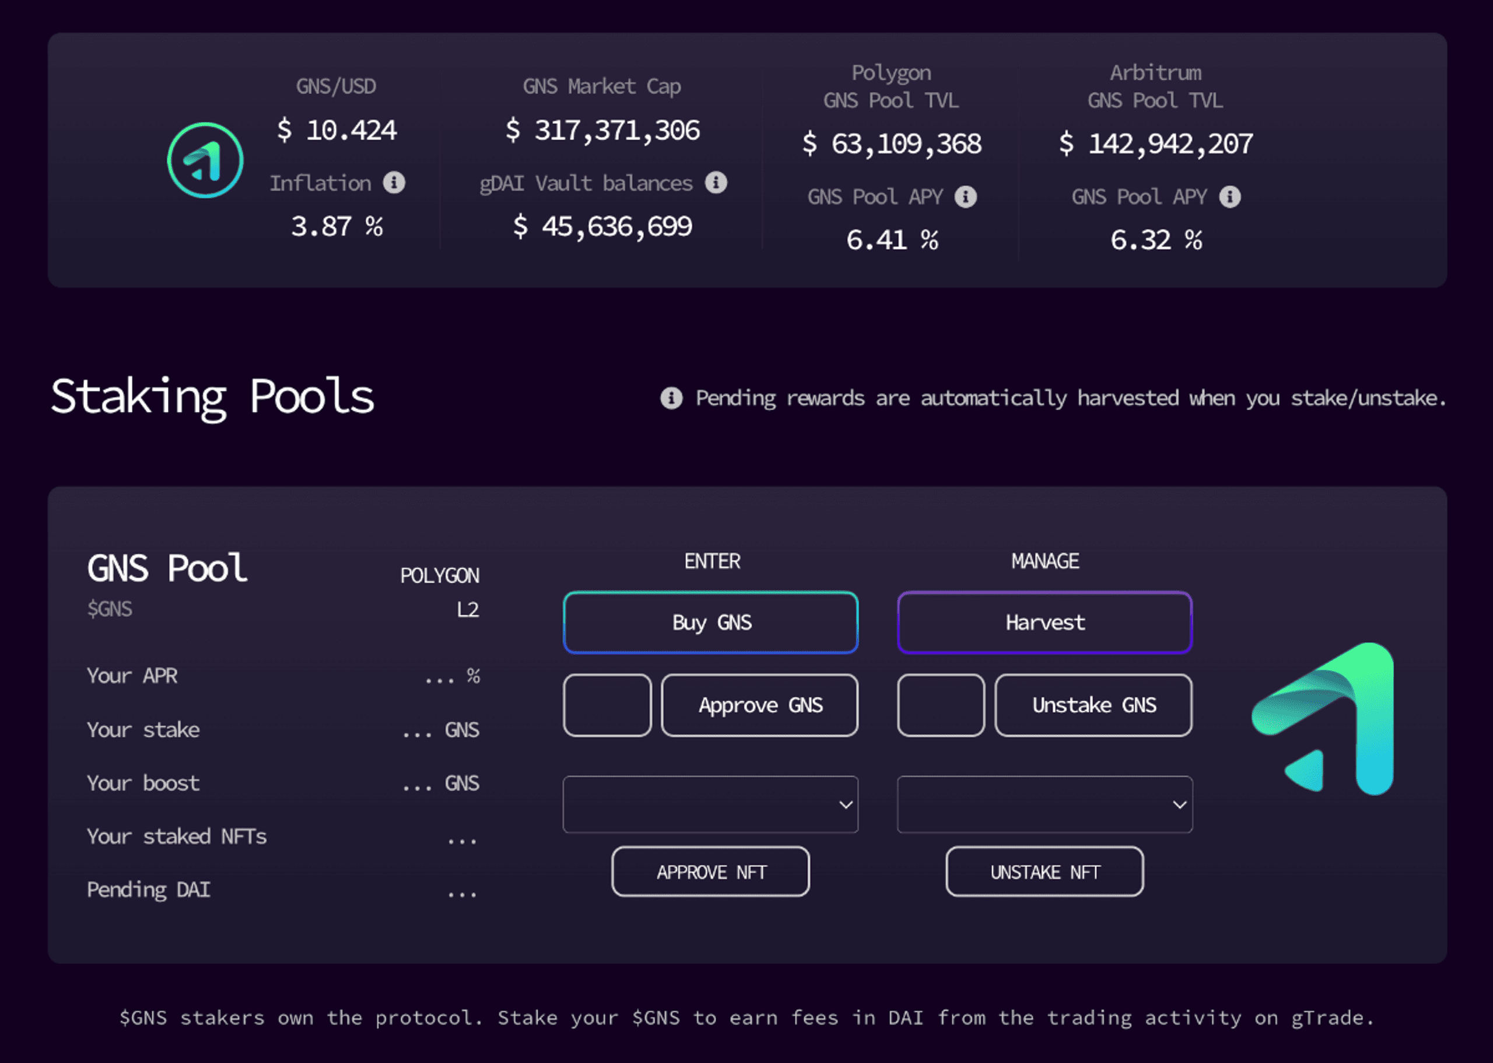Screen dimensions: 1493x1063
Task: Click Arbitrum pool TVL $ 142,942,207
Action: [1156, 144]
